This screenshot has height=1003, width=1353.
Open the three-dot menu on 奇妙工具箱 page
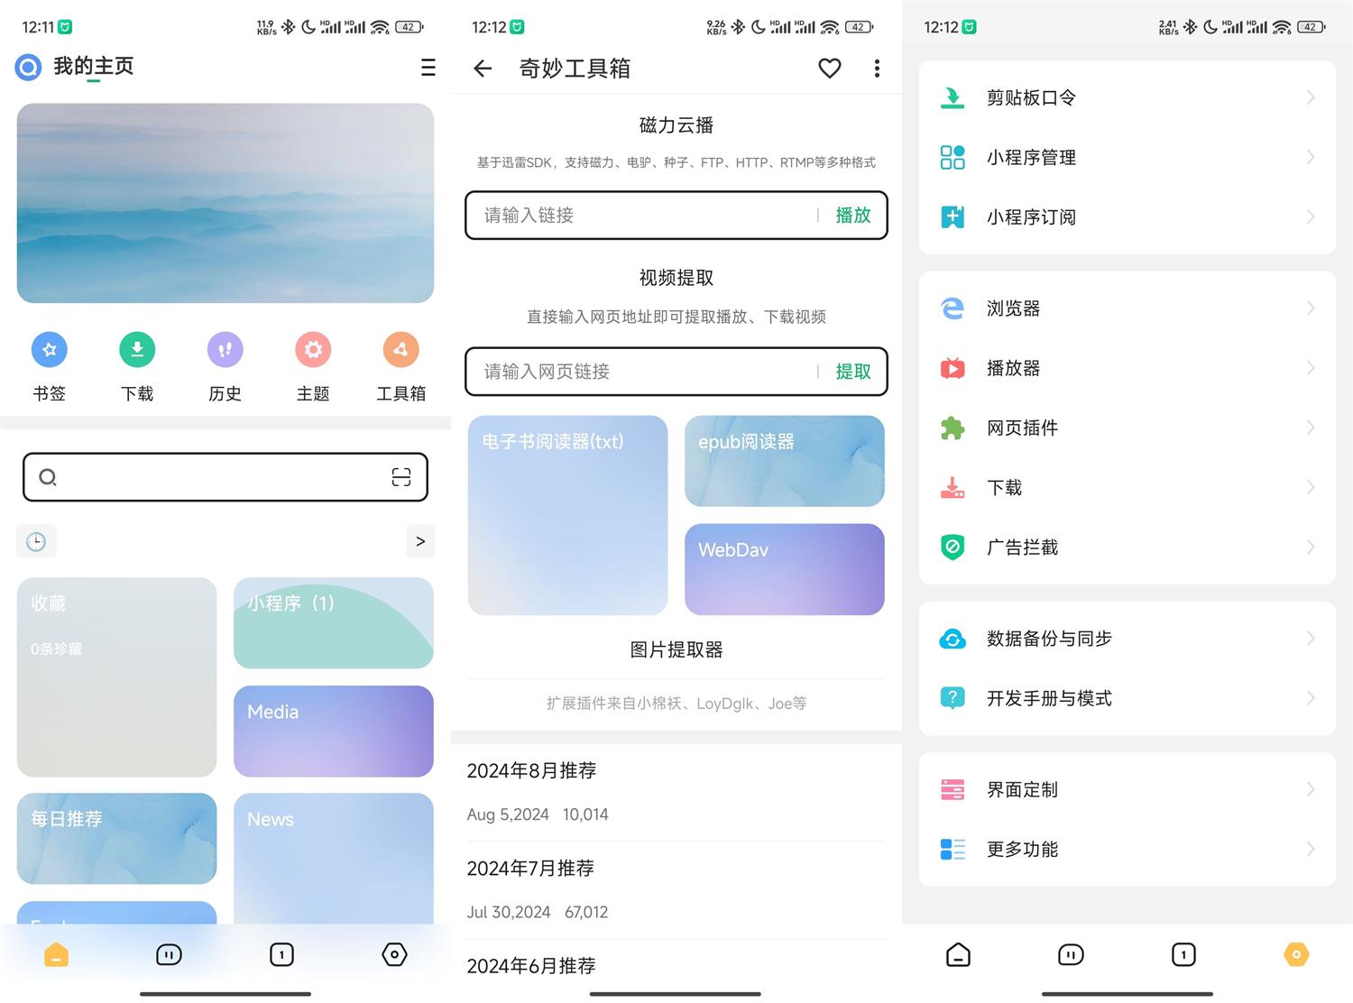pyautogui.click(x=875, y=68)
